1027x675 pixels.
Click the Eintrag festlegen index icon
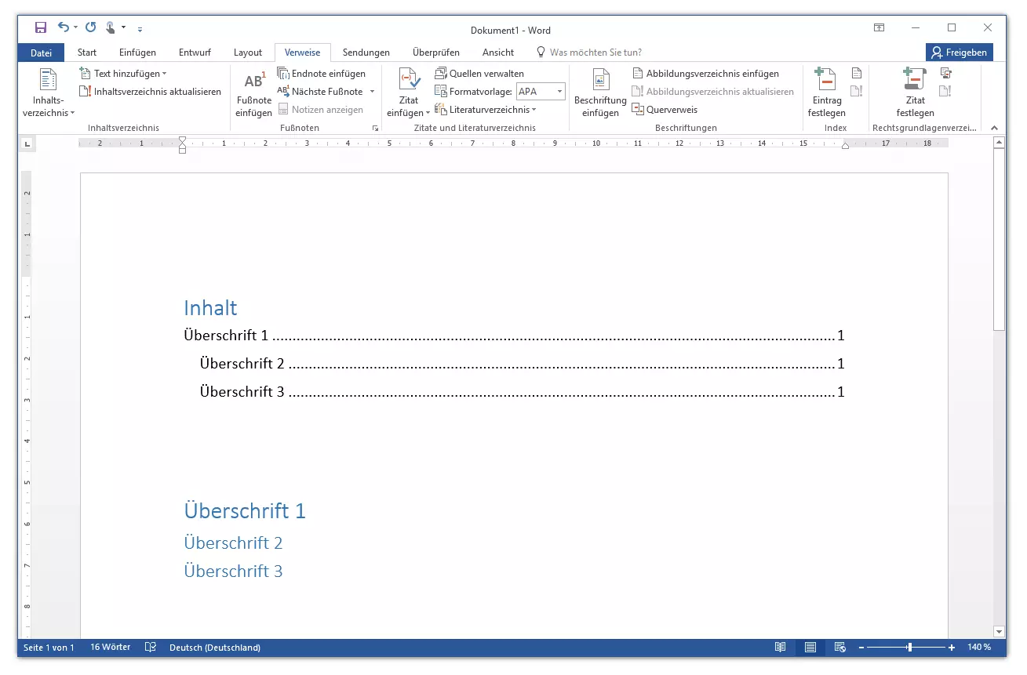click(825, 80)
